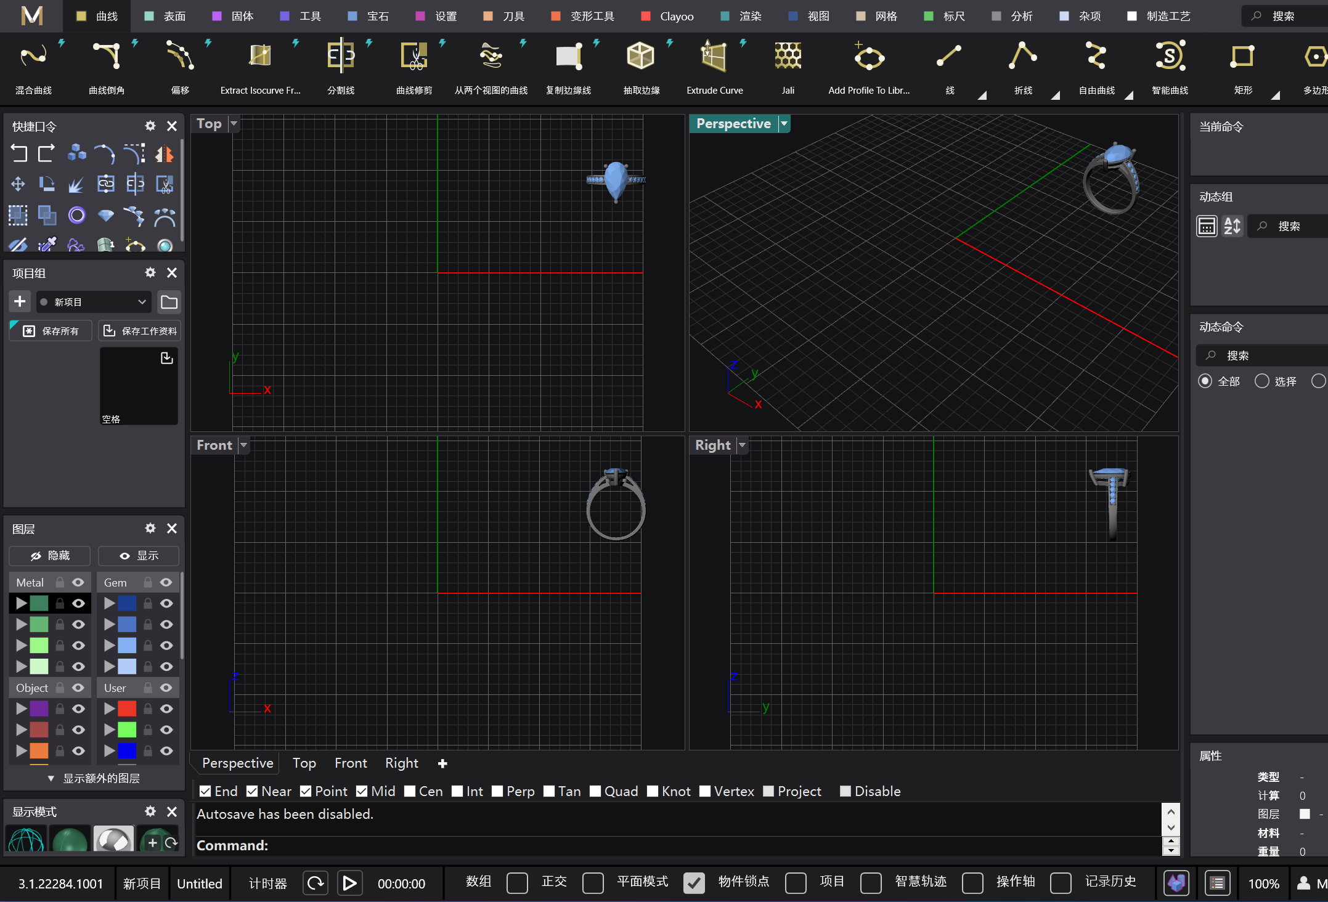Enable 正交 (Ortho) checkbox in status bar
The image size is (1328, 902).
click(517, 883)
